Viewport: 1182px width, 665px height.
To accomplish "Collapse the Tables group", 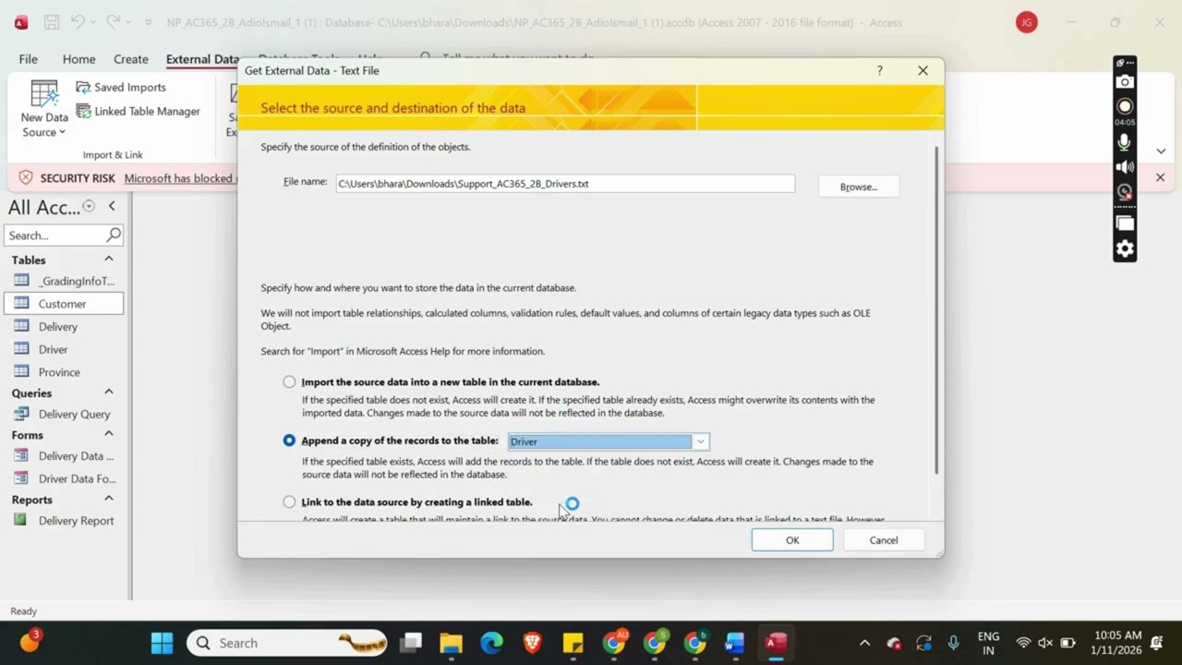I will [x=108, y=260].
